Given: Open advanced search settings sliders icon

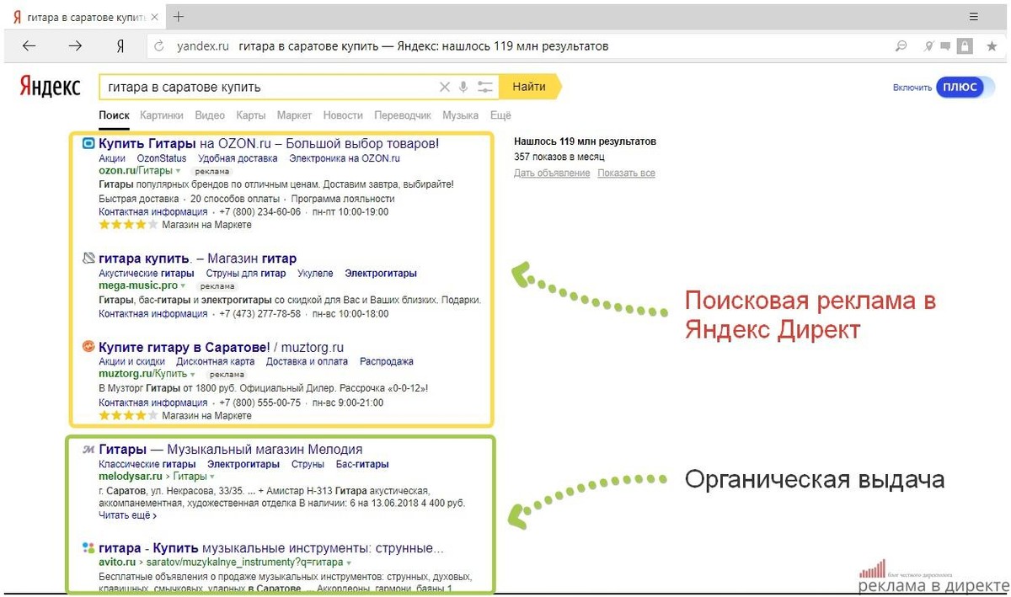Looking at the screenshot, I should 485,87.
